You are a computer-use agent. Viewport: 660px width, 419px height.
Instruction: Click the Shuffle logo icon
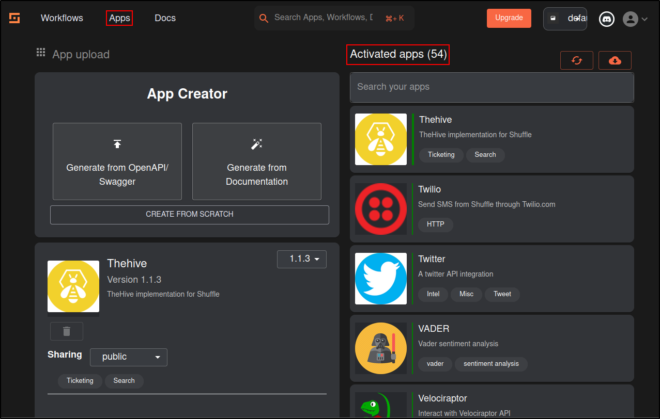click(14, 18)
